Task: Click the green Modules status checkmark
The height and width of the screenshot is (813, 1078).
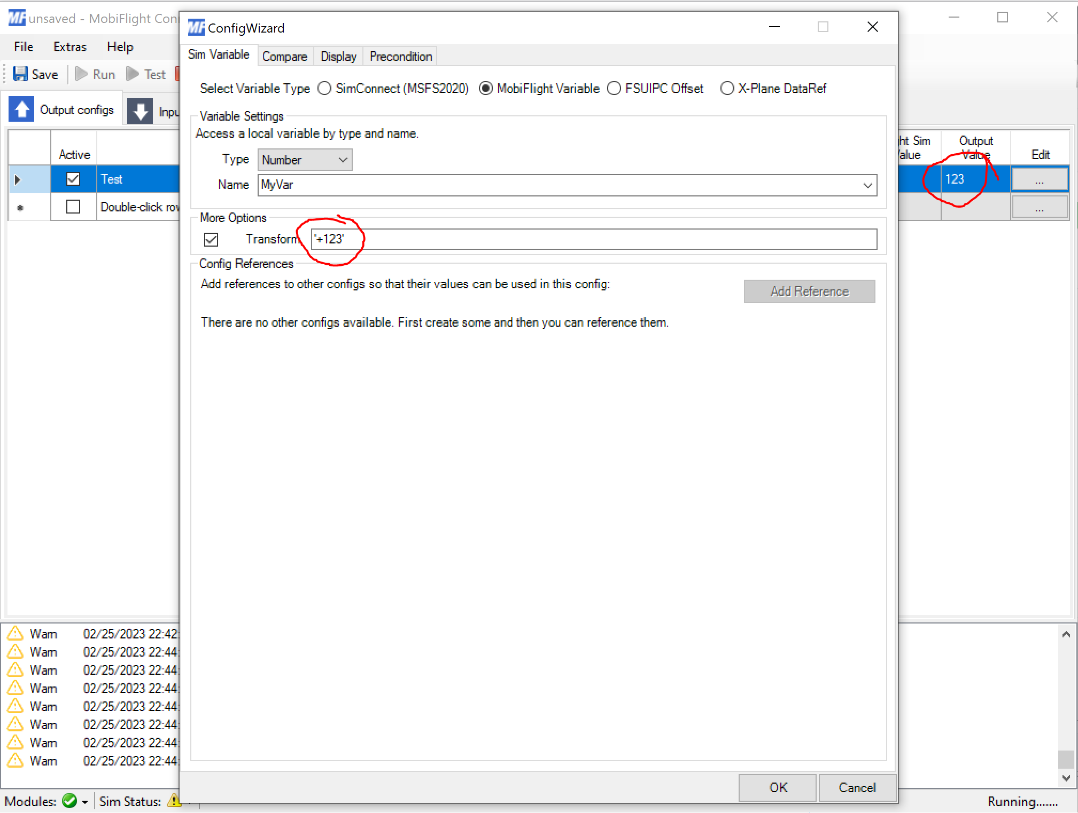Action: [x=70, y=801]
